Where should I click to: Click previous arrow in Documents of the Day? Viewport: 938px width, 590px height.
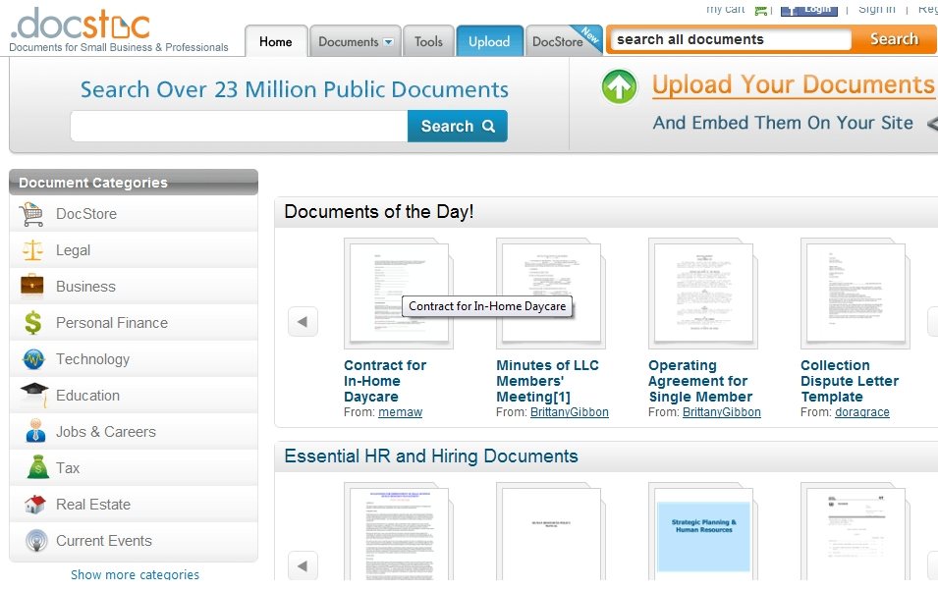tap(303, 322)
